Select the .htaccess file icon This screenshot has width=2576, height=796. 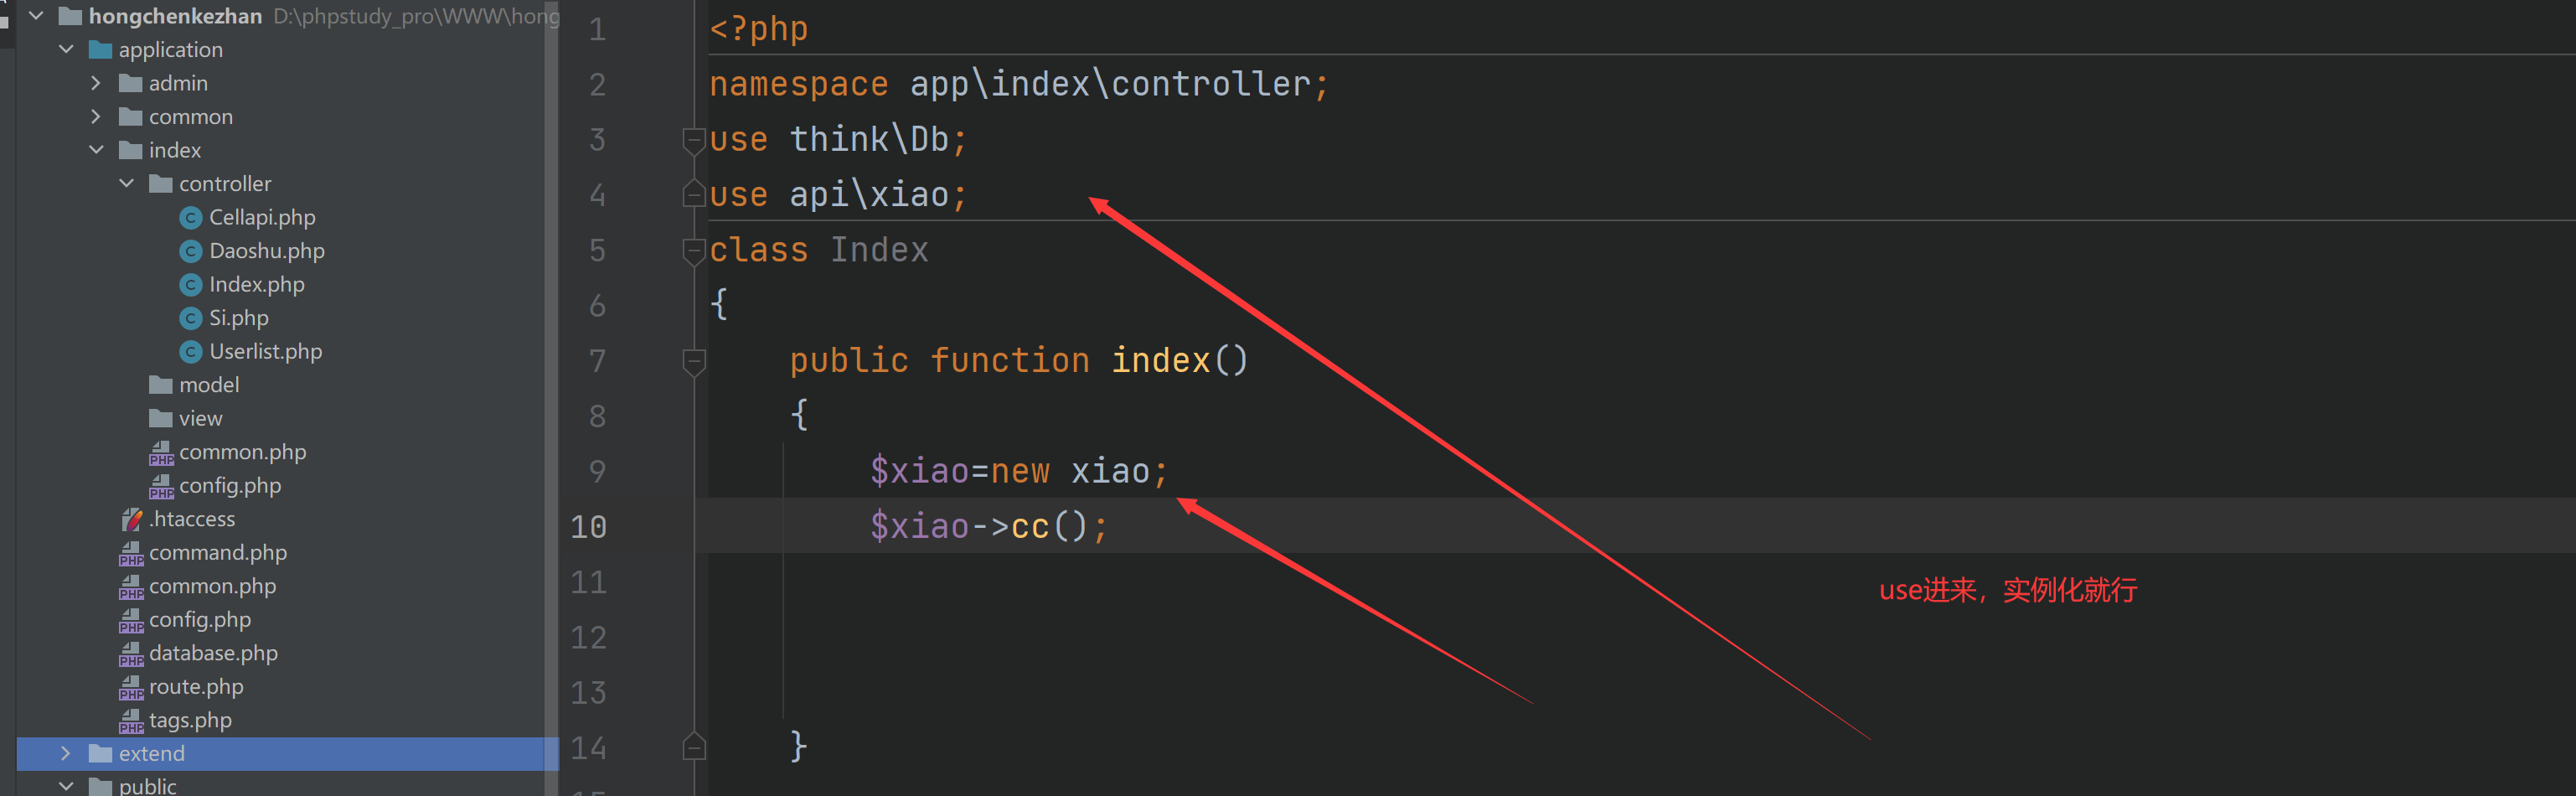[132, 519]
